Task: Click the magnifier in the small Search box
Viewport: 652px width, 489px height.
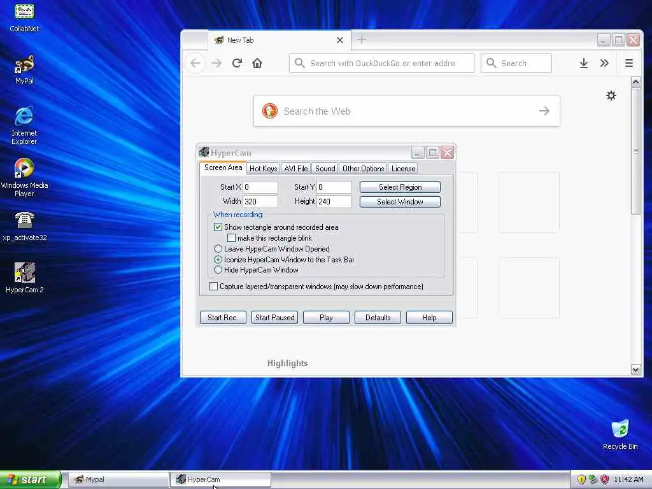Action: point(491,63)
